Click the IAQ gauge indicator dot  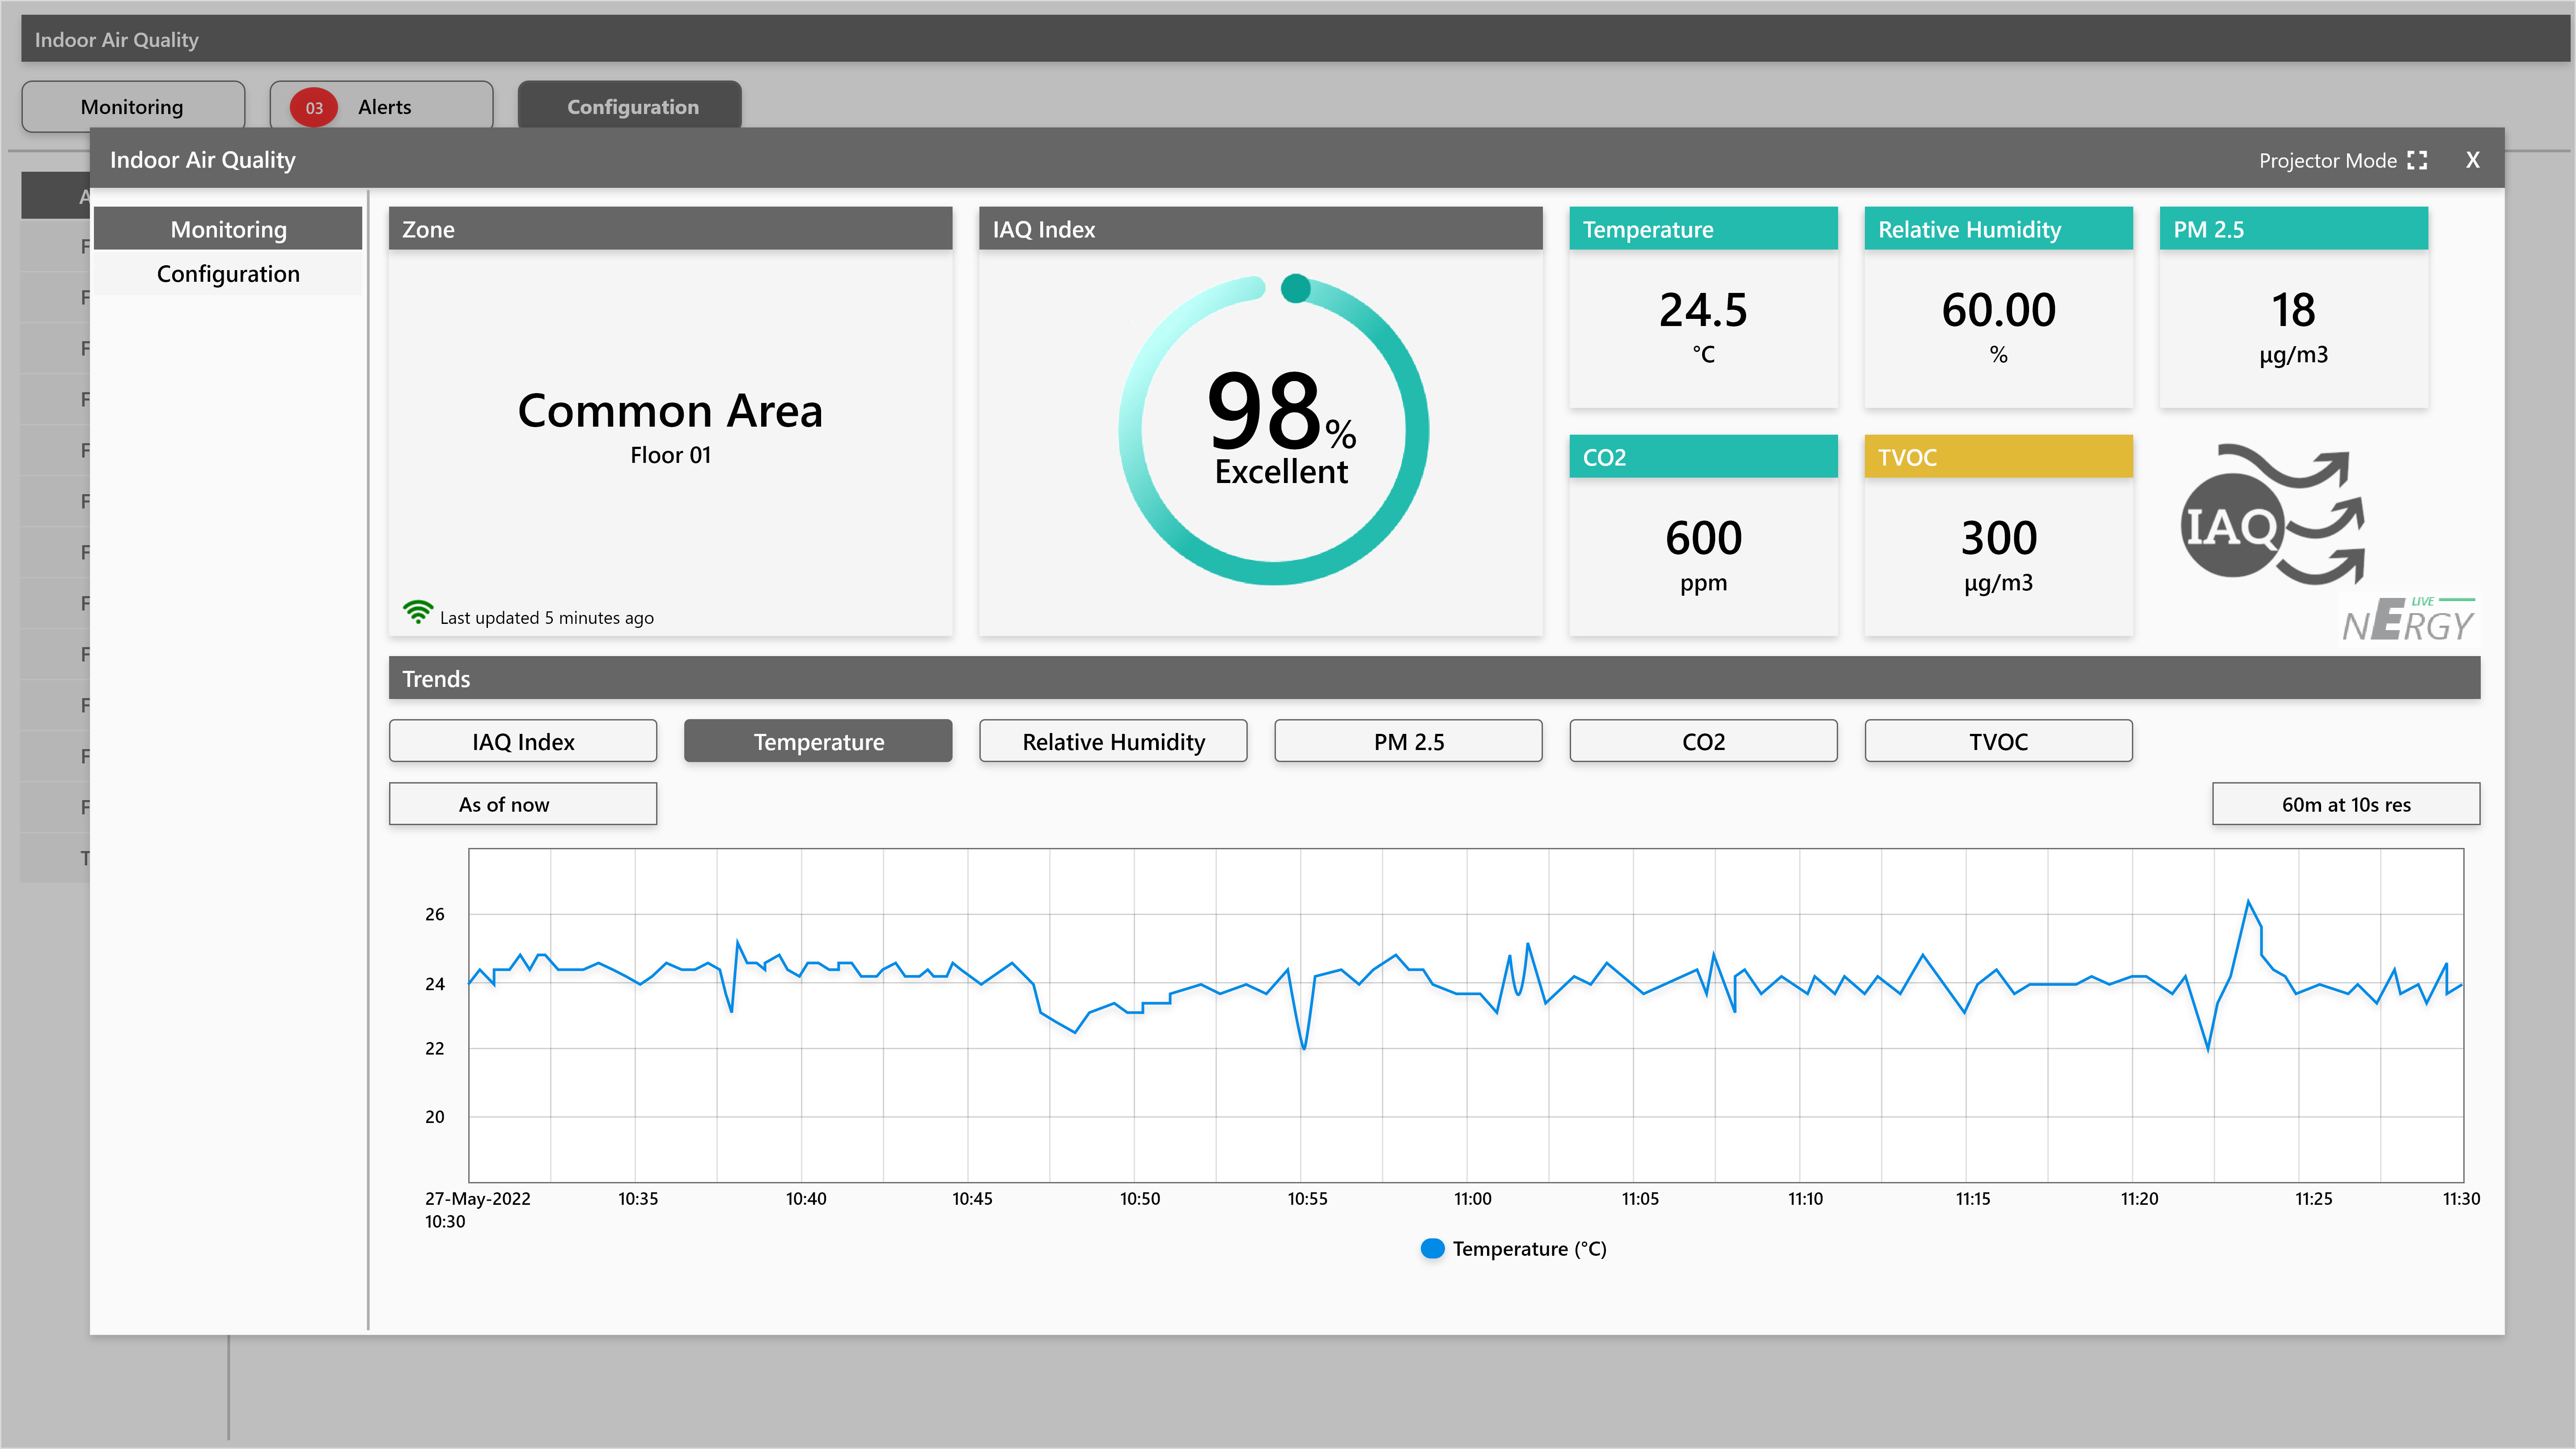click(x=1296, y=288)
